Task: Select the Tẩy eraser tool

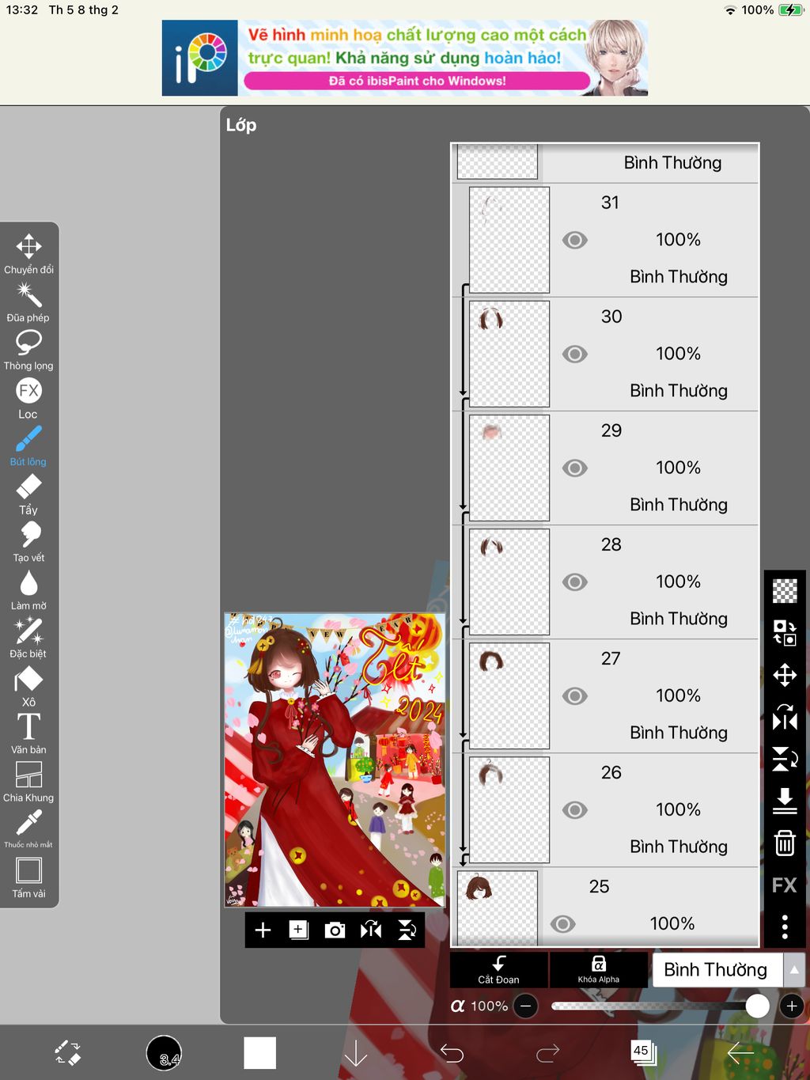Action: click(28, 495)
